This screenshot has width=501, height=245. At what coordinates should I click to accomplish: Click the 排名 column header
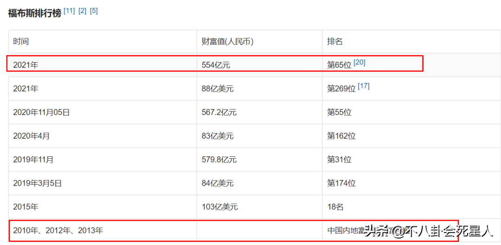[x=335, y=41]
